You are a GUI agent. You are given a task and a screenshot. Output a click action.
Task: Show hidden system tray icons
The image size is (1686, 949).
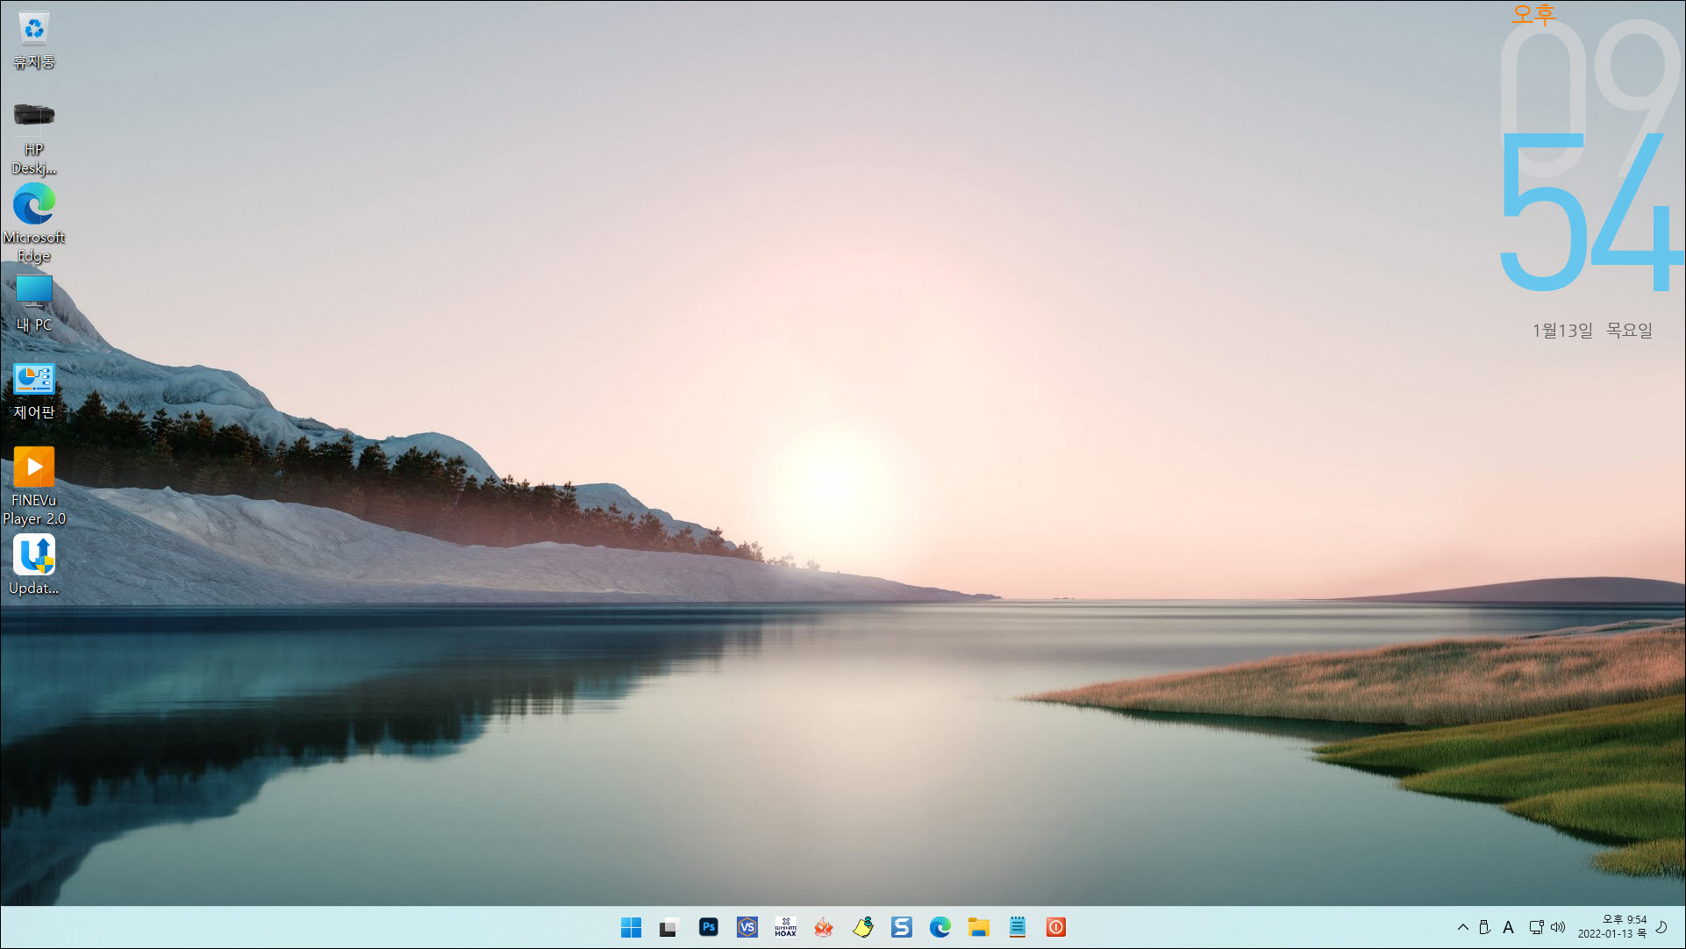pyautogui.click(x=1462, y=927)
